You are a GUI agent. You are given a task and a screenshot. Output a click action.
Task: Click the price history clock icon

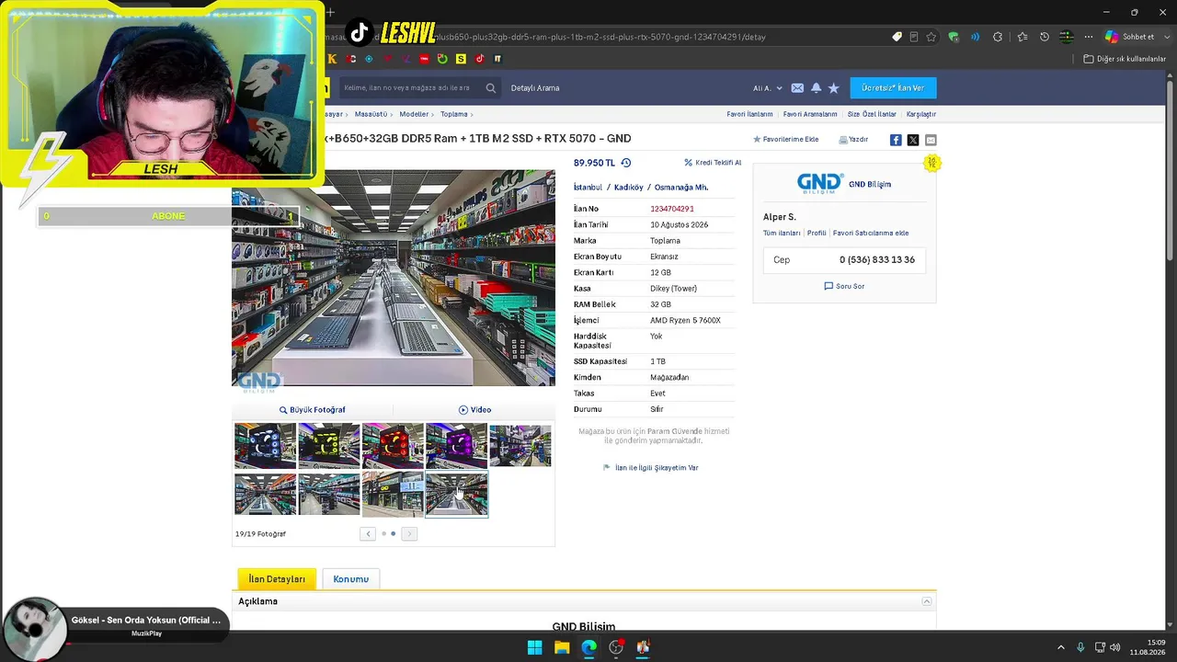[626, 163]
